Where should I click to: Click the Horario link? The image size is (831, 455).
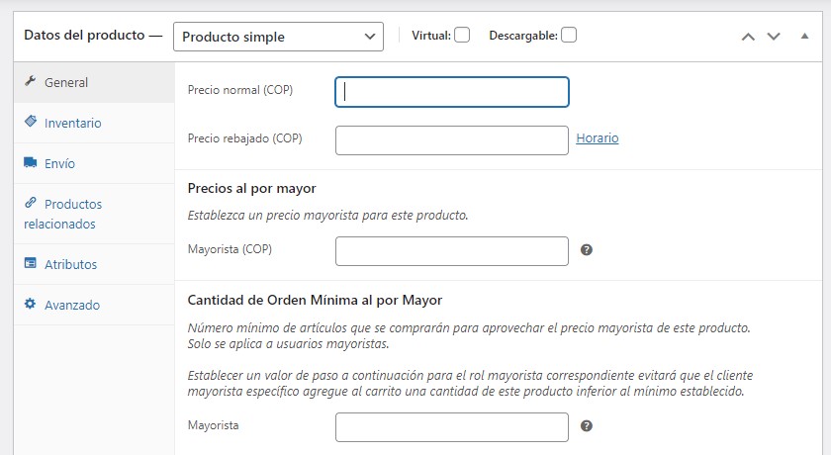click(x=598, y=138)
